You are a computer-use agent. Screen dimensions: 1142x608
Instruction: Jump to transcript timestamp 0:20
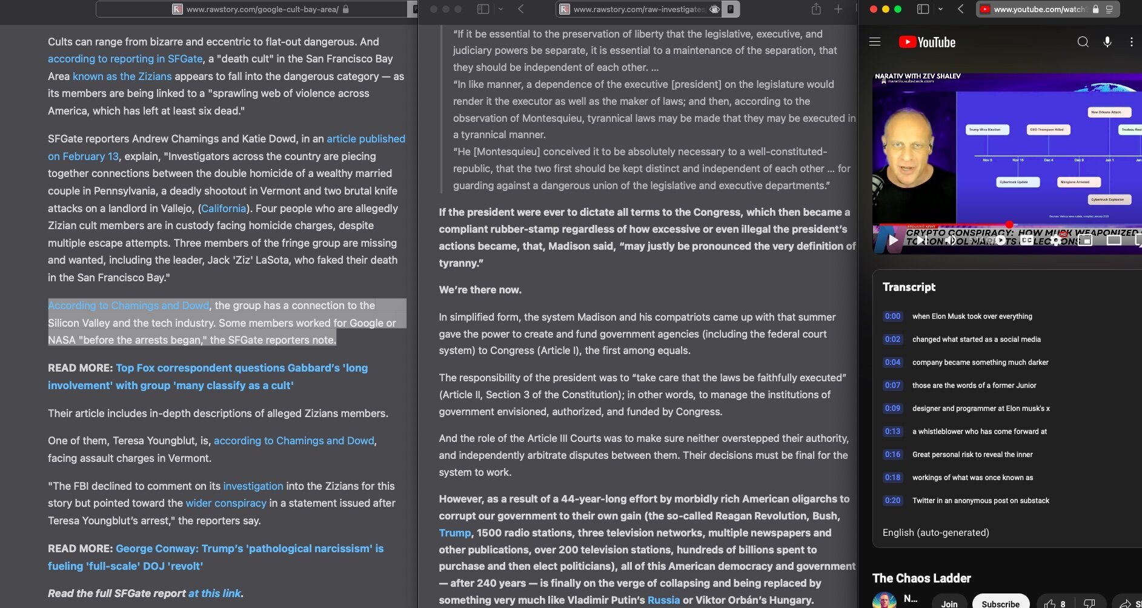(x=892, y=501)
